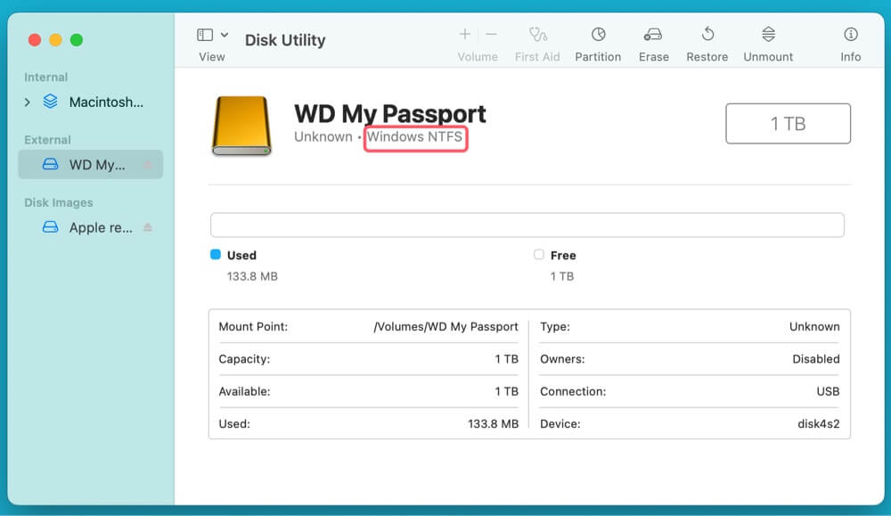Click the First Aid stethoscope icon

click(537, 35)
